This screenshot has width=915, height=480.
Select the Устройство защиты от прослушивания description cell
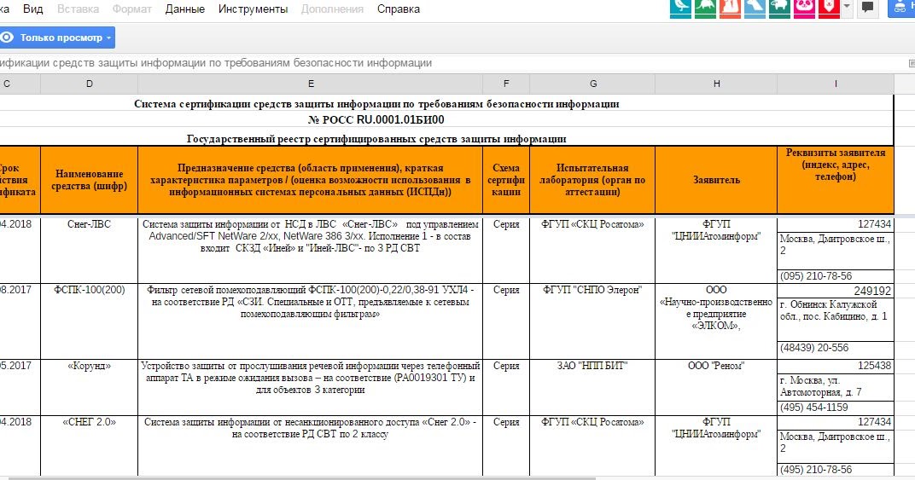coord(311,387)
